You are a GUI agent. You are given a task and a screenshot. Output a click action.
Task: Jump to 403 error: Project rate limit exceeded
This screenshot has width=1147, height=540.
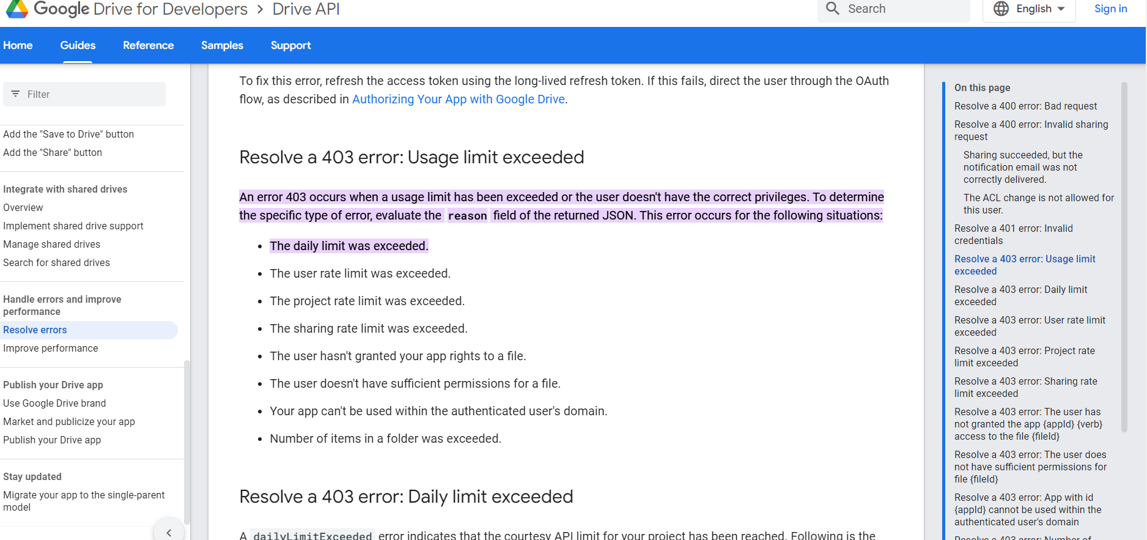[x=1025, y=357]
